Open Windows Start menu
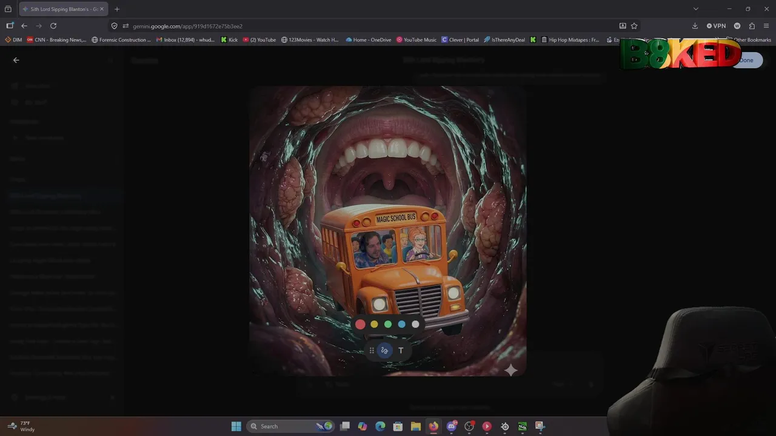The height and width of the screenshot is (436, 776). (x=236, y=426)
